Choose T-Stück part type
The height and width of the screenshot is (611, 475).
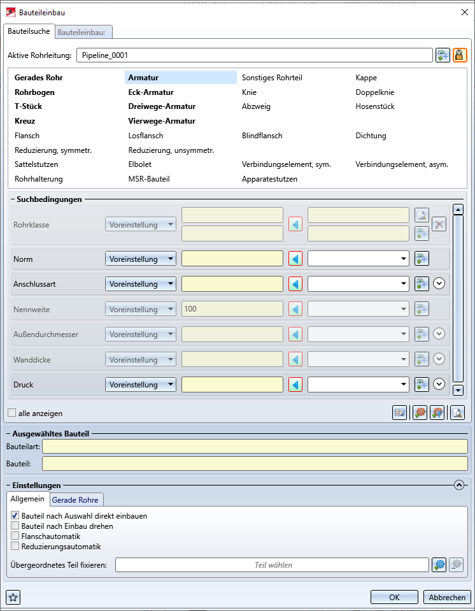click(29, 106)
